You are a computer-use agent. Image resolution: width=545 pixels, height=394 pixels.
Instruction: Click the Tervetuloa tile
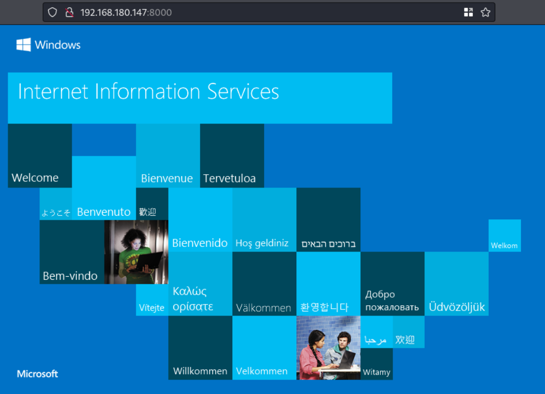pos(232,156)
